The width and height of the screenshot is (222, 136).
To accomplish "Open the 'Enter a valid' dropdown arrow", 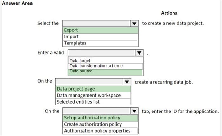I will [x=139, y=53].
